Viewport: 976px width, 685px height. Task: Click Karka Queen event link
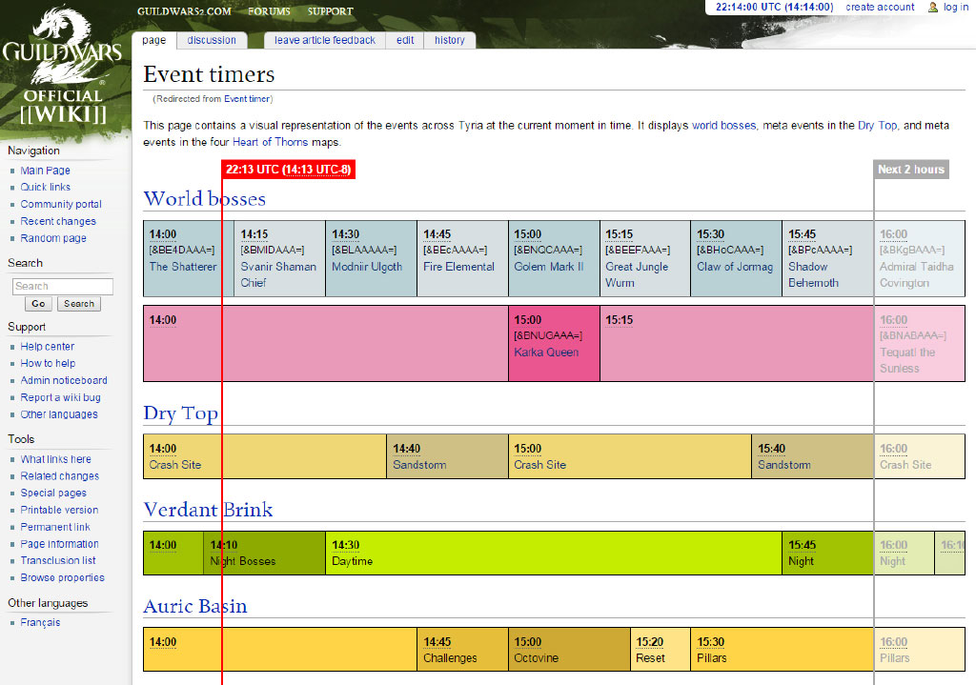click(x=546, y=353)
